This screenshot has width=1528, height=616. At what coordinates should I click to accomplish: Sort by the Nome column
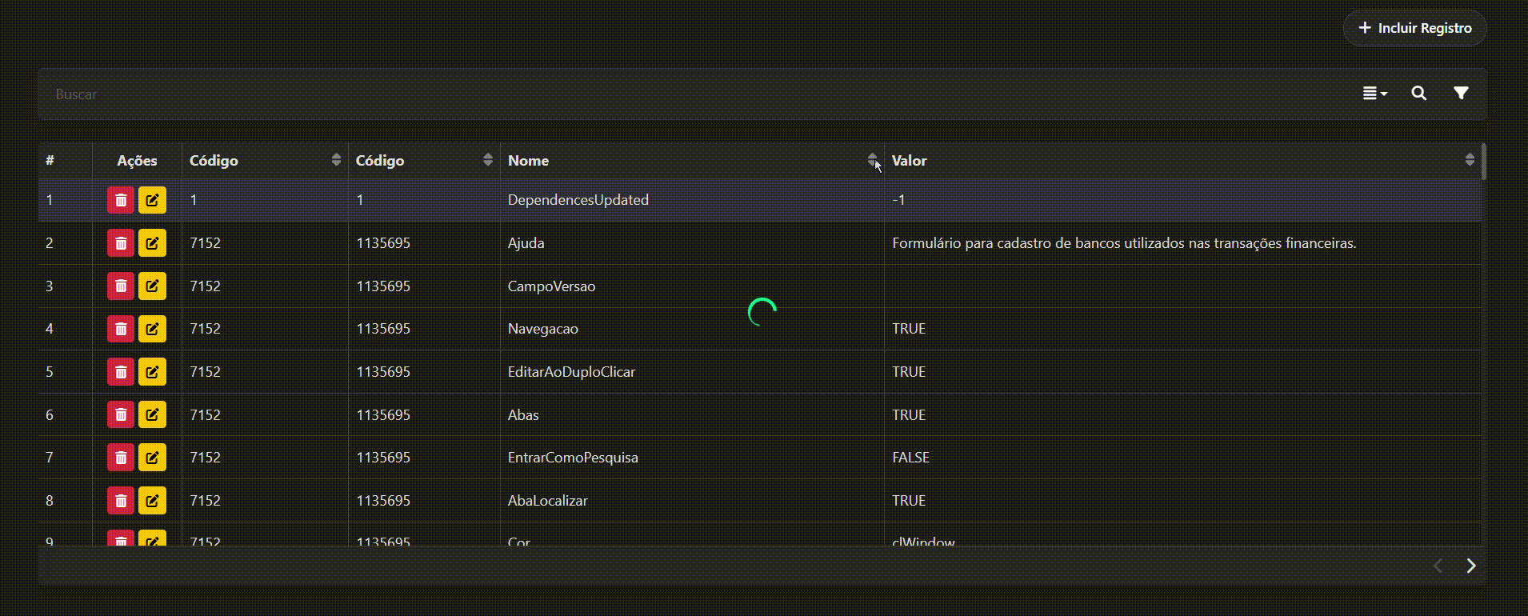[x=872, y=160]
